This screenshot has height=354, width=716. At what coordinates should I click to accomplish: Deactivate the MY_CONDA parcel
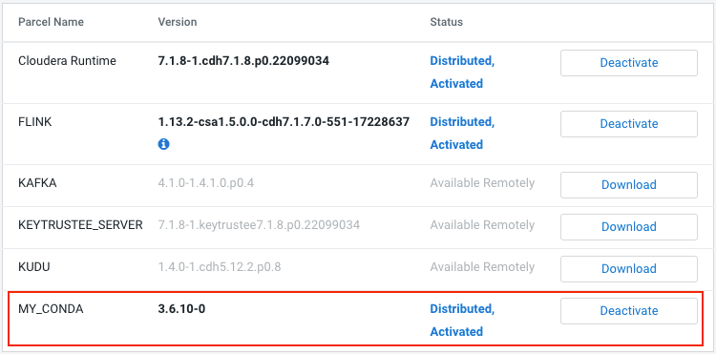click(629, 311)
